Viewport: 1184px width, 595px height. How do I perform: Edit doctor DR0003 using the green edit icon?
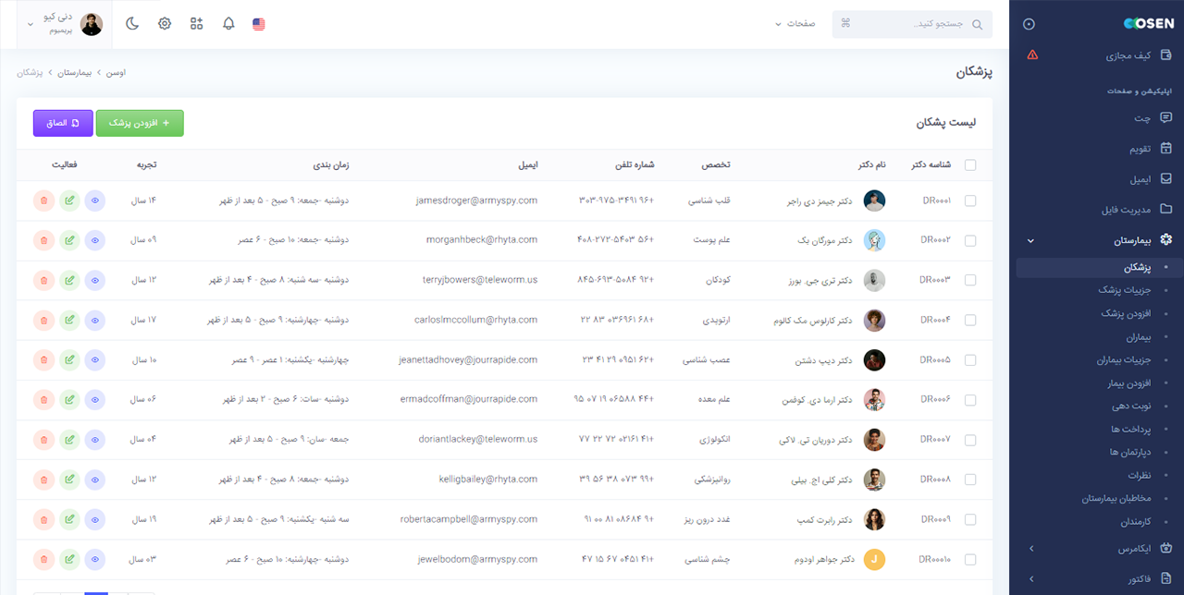point(69,280)
